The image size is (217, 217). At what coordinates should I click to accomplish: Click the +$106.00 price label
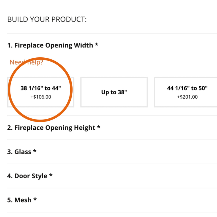tap(41, 97)
